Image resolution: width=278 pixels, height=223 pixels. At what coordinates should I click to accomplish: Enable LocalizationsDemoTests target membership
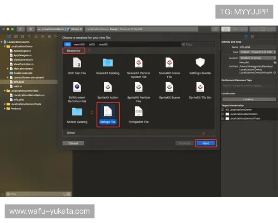(223, 114)
